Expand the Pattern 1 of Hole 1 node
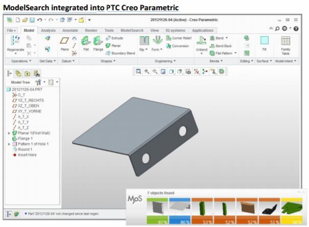This screenshot has width=309, height=227. 9,144
